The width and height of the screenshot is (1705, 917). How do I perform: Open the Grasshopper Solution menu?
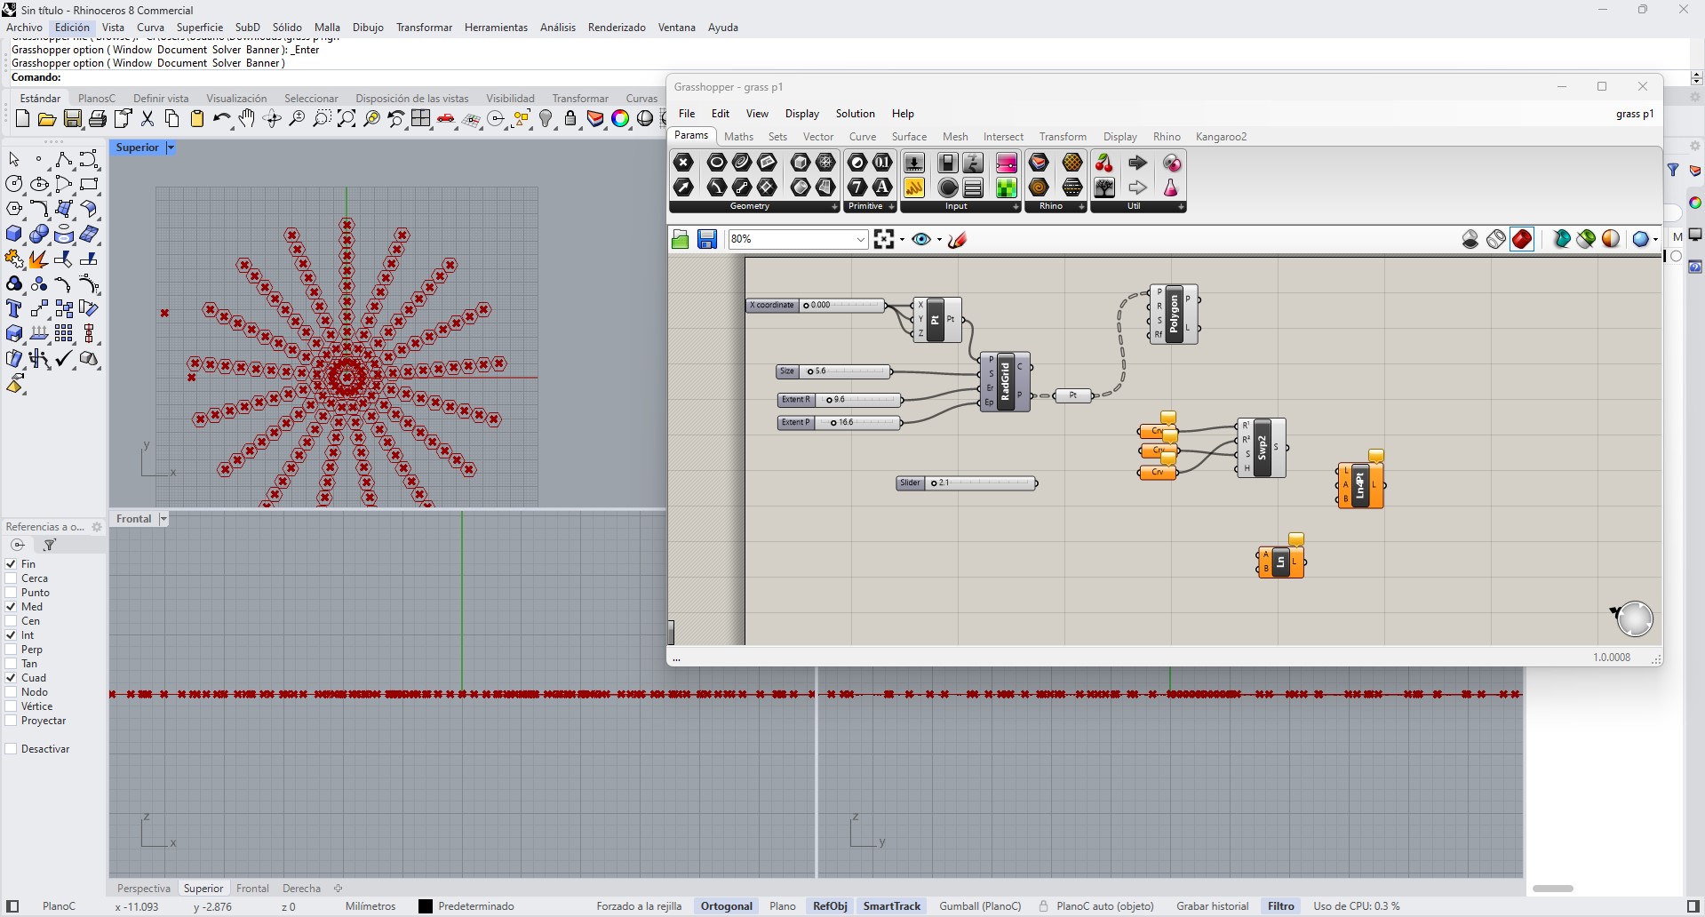tap(855, 114)
